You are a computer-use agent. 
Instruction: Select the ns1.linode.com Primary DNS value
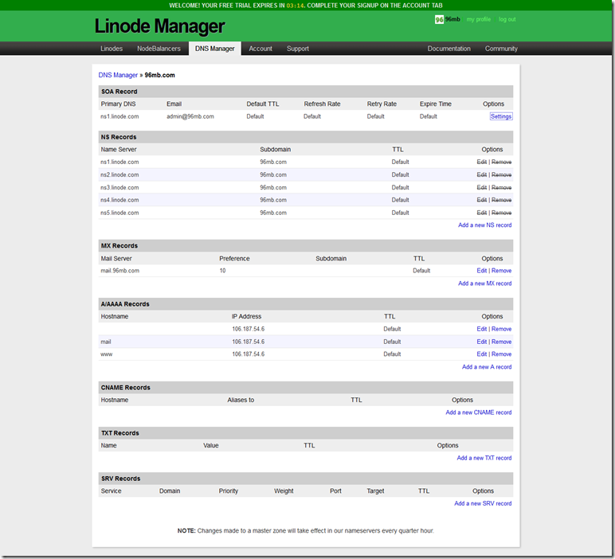pyautogui.click(x=119, y=116)
